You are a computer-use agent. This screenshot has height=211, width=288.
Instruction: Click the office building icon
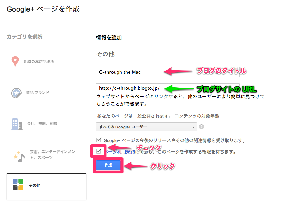[x=17, y=124]
